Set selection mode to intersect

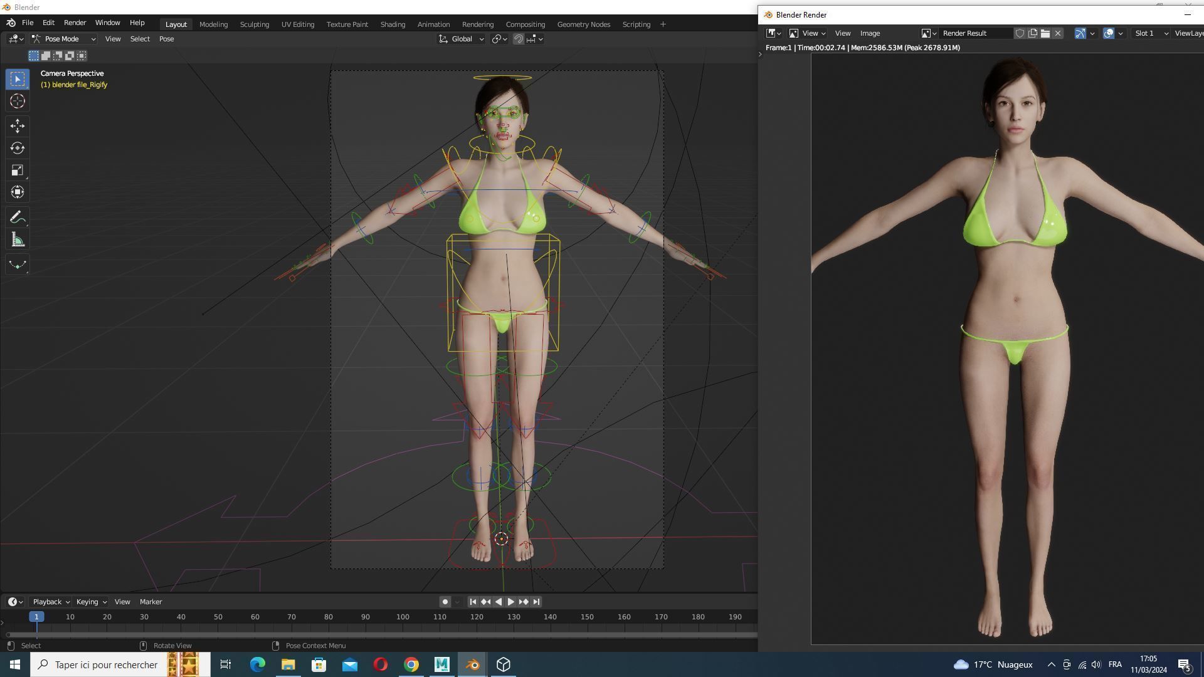(x=82, y=56)
